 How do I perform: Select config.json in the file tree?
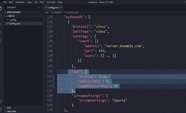click(23, 24)
